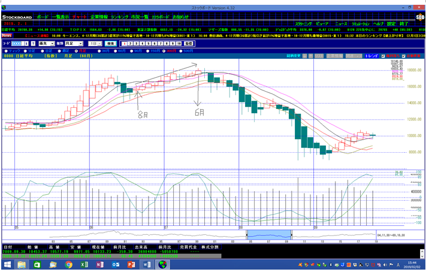Click the speaker volume tray icon
Viewport: 426px width, 272px height.
click(386, 265)
